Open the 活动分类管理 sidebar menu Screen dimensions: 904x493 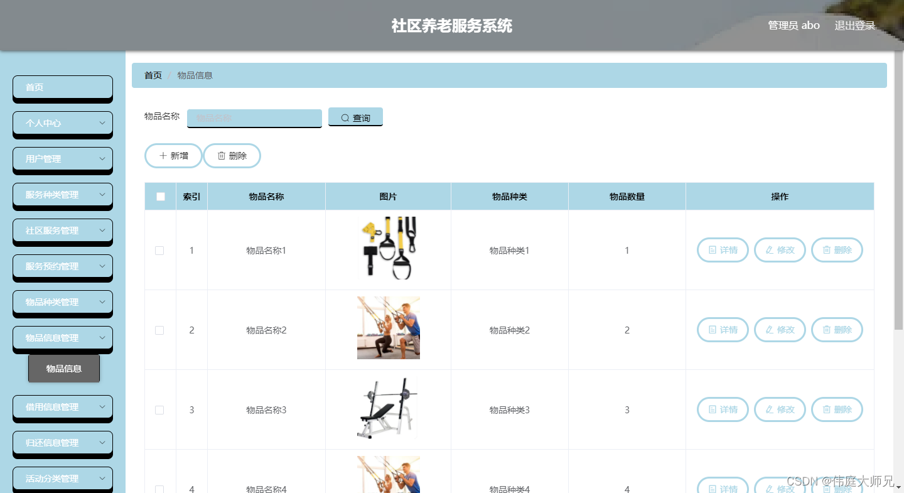click(x=63, y=479)
